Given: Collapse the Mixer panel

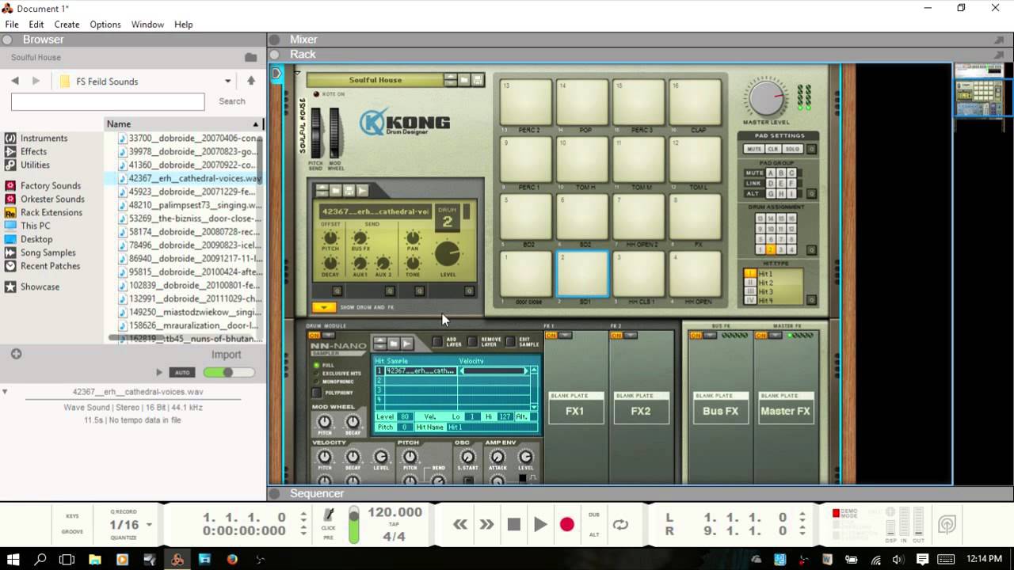Looking at the screenshot, I should coord(274,40).
